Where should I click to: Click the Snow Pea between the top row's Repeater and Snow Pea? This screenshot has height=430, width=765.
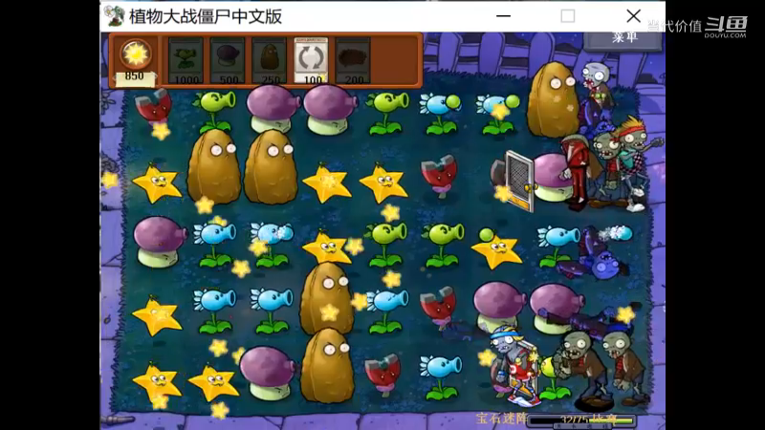442,114
